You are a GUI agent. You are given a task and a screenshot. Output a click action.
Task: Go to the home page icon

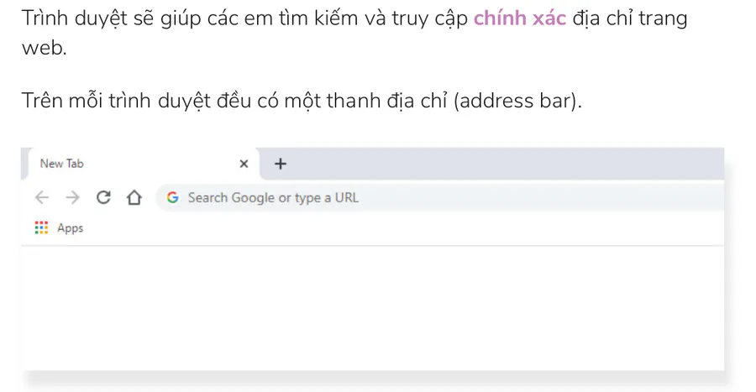(x=133, y=197)
